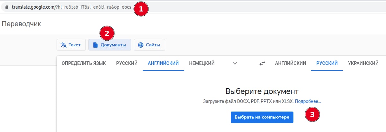The width and height of the screenshot is (386, 132).
Task: Focus the translate.google.com URL field
Action: 71,7
